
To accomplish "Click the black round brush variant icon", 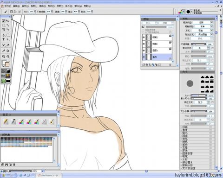I will point(188,12).
